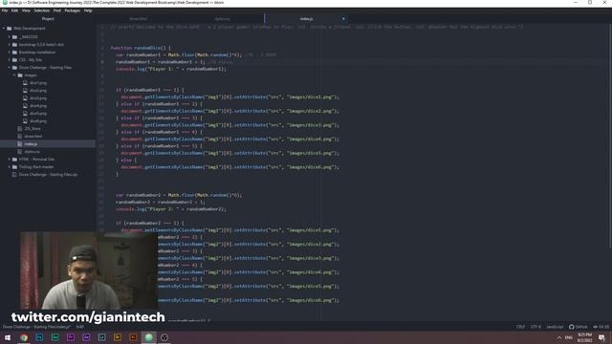Expand the CSS - My Site folder arrow
Screen dimensions: 612x344
click(10, 60)
